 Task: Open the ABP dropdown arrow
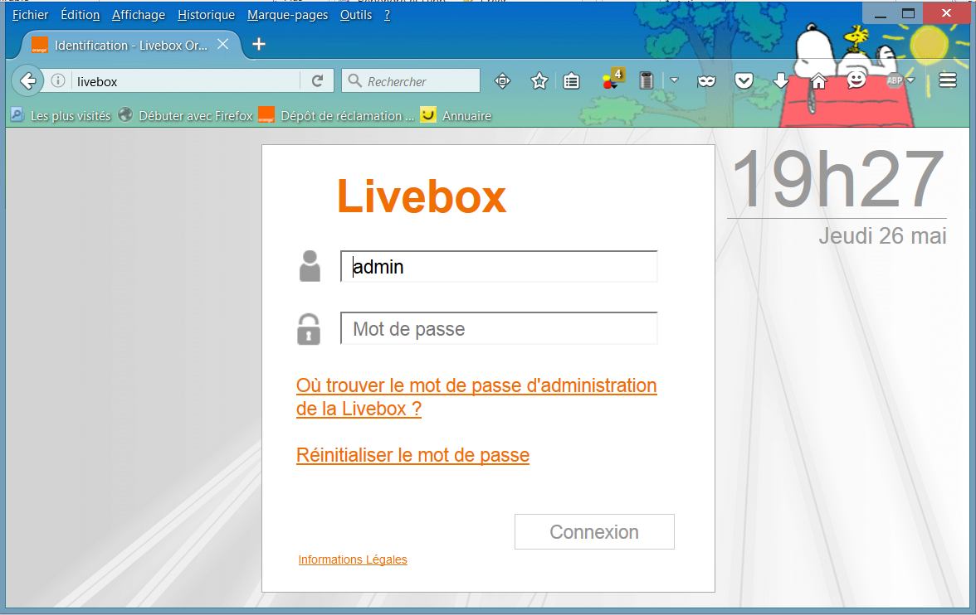click(909, 80)
